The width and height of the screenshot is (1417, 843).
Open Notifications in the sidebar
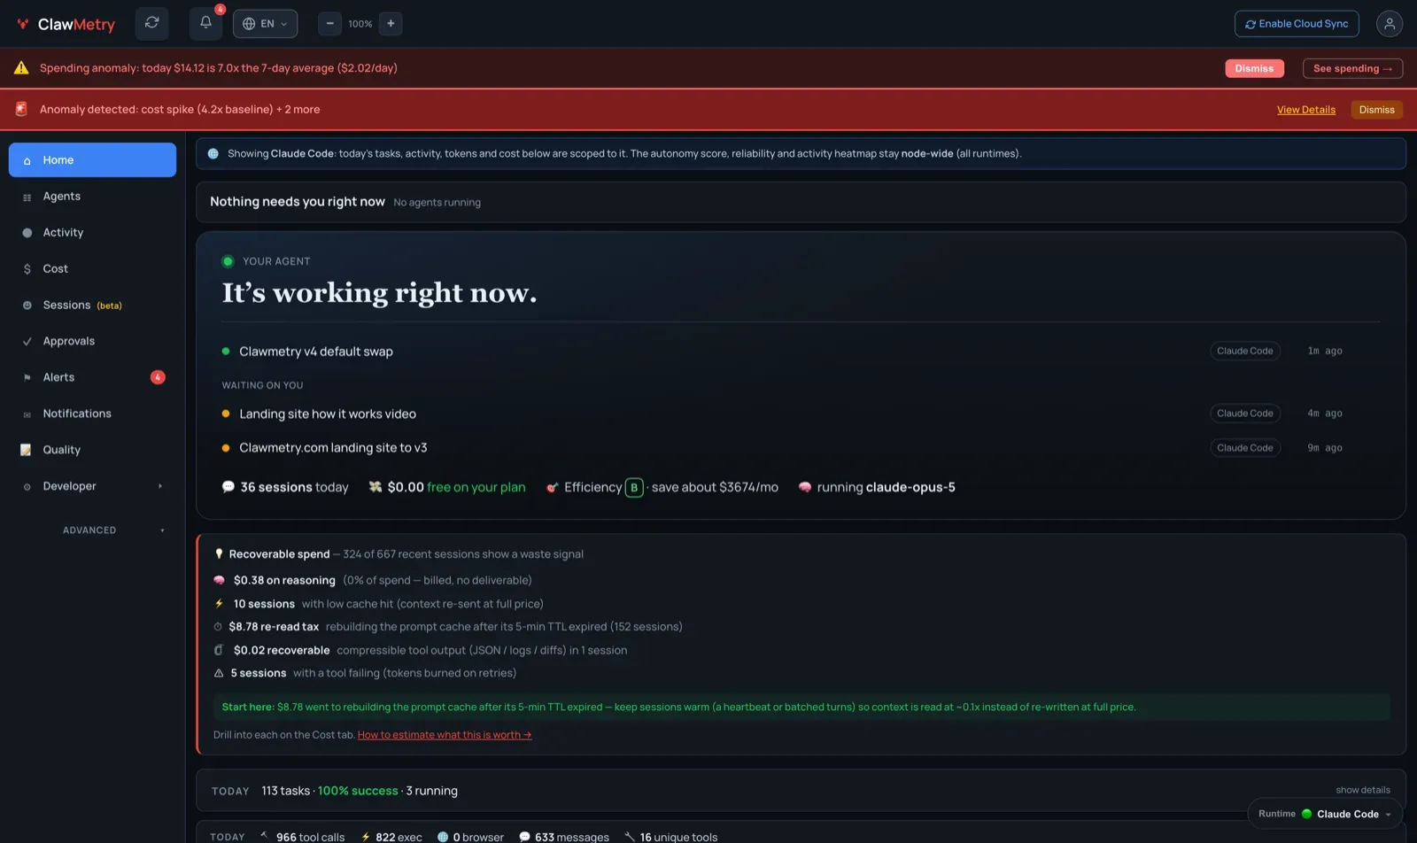click(x=92, y=414)
